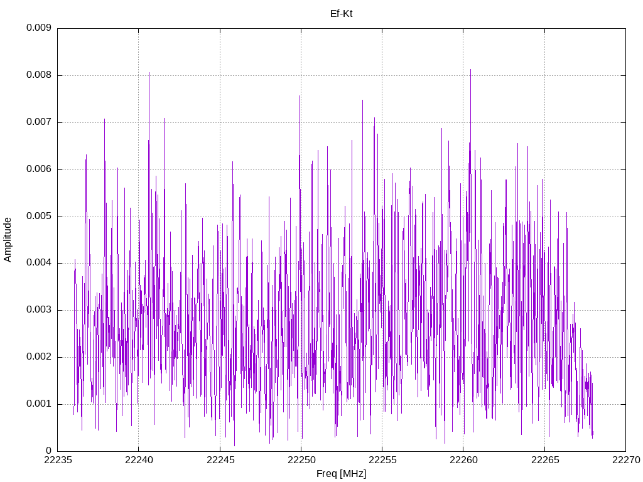Screen dimensions: 643x482
Task: Click the x-axis tick label 22245
Action: tap(220, 460)
